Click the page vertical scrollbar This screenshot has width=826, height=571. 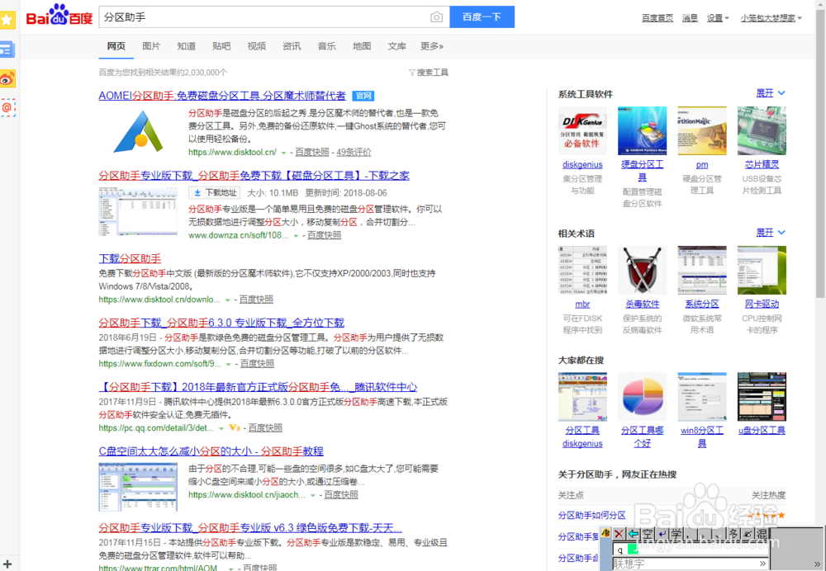pyautogui.click(x=820, y=153)
